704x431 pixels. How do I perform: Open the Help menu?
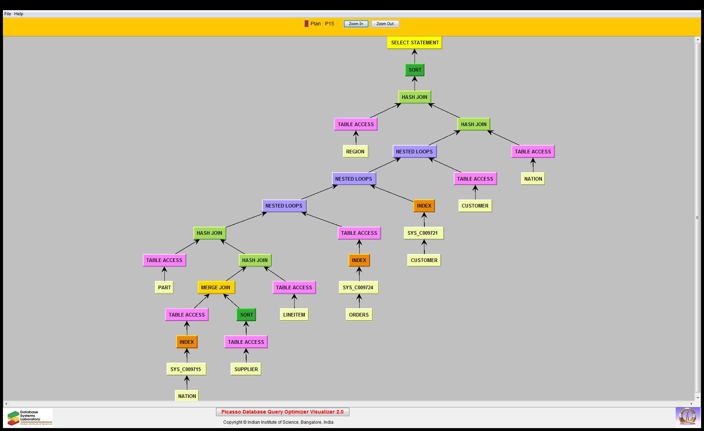pos(19,14)
